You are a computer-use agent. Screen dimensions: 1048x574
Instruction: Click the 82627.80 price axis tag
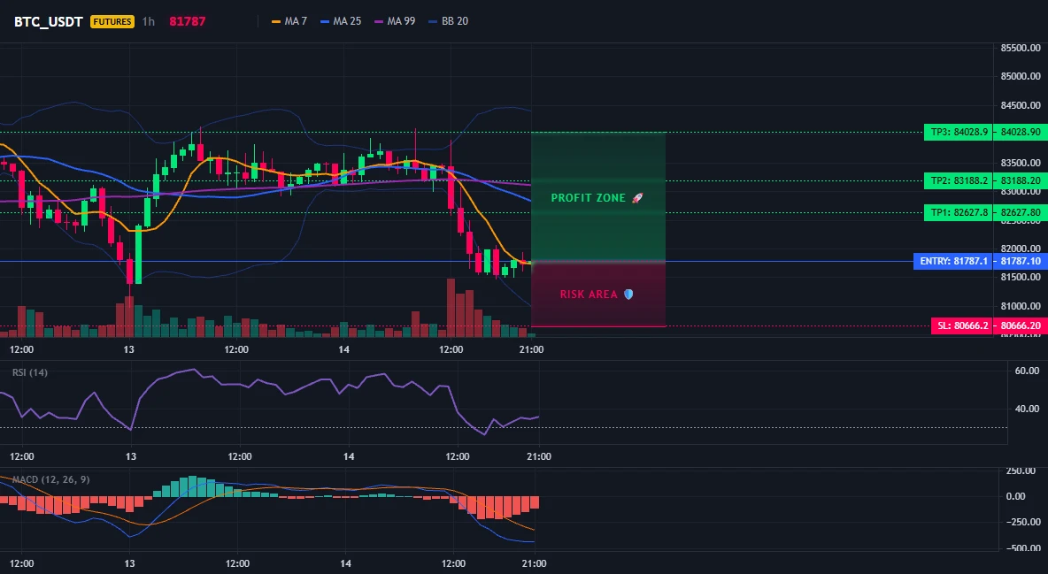click(1020, 212)
